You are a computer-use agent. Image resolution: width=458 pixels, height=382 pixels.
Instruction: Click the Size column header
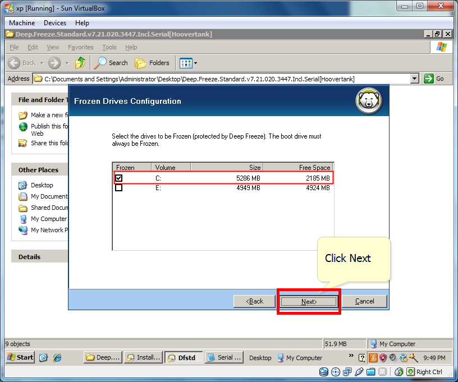[x=227, y=167]
